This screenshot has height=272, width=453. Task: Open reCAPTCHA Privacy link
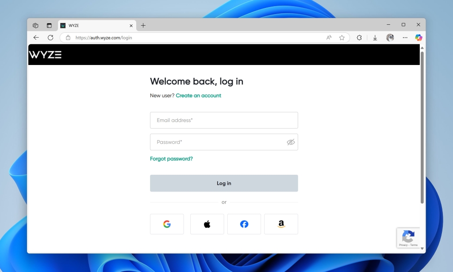[403, 245]
